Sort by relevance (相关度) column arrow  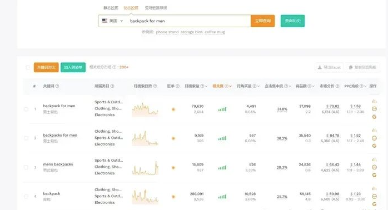point(230,86)
